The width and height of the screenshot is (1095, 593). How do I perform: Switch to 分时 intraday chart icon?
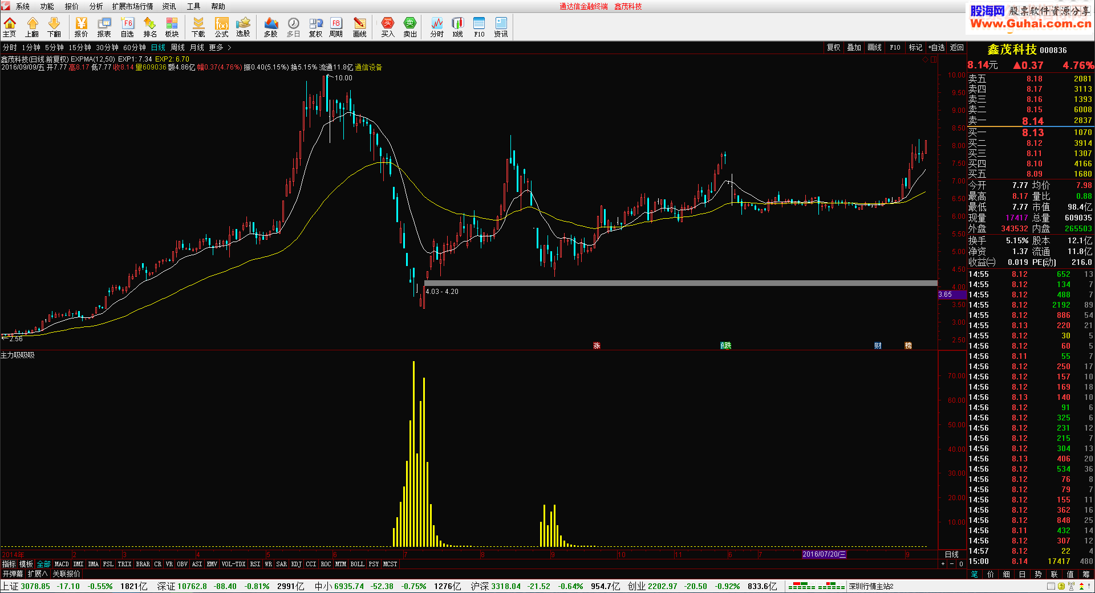coord(437,27)
